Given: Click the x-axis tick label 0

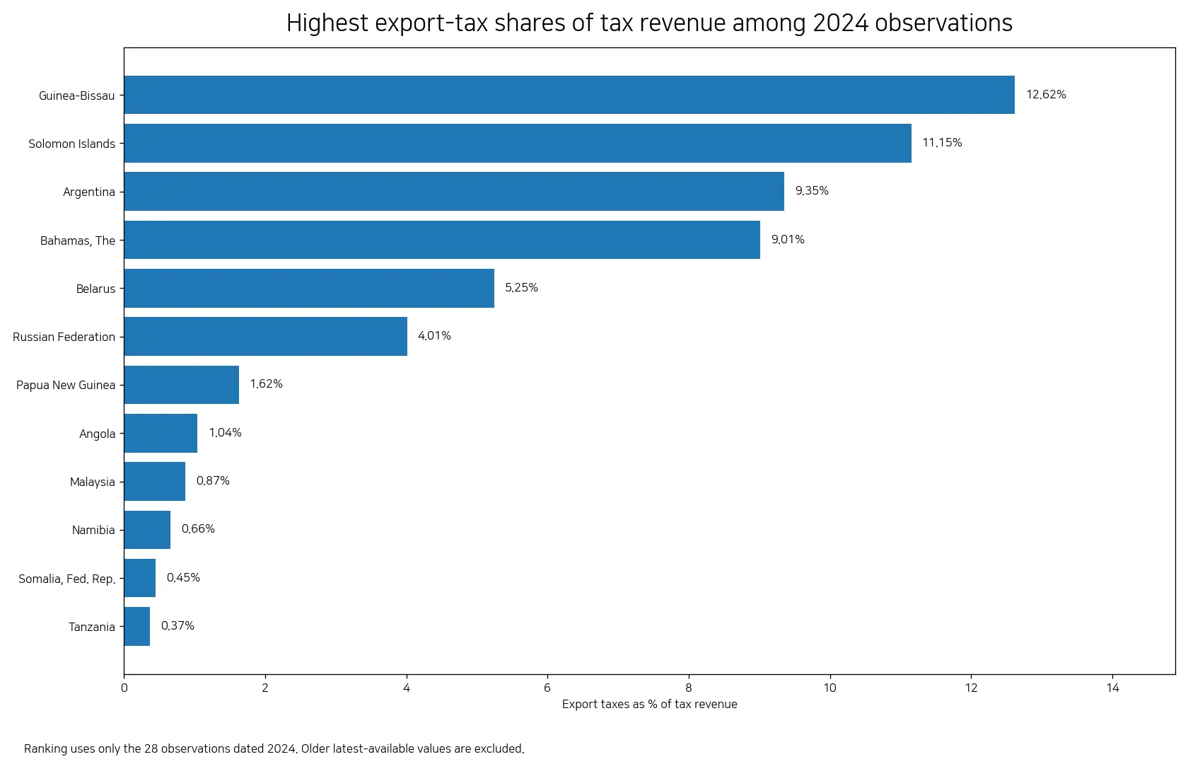Looking at the screenshot, I should 124,688.
